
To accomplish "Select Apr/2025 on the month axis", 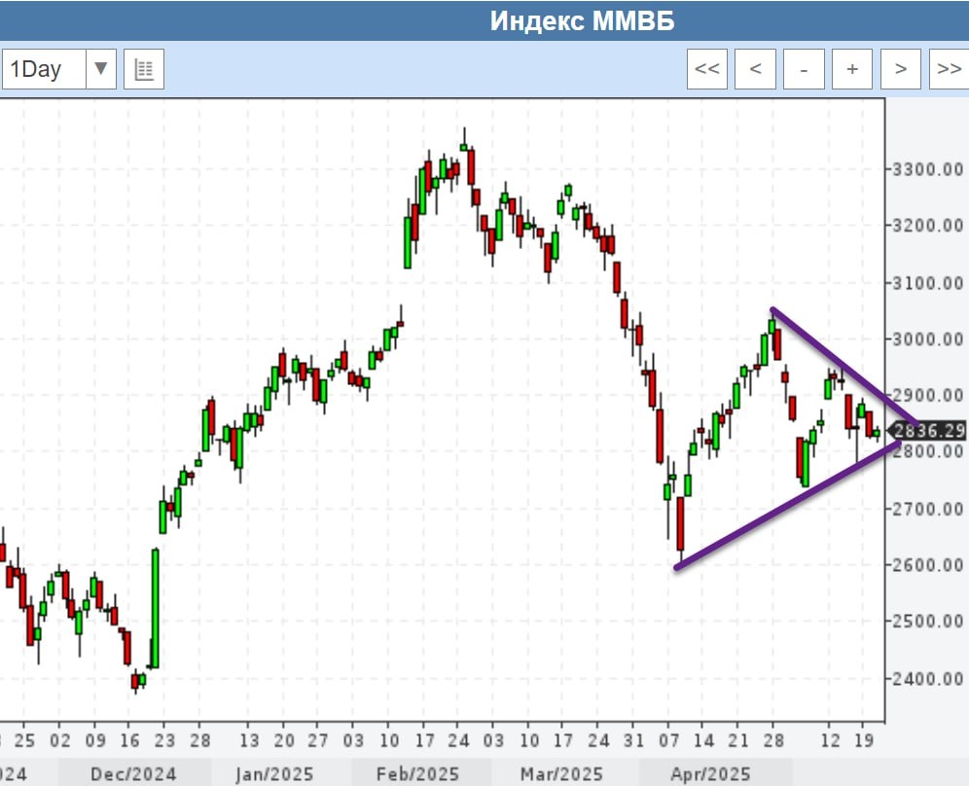I will [x=710, y=773].
